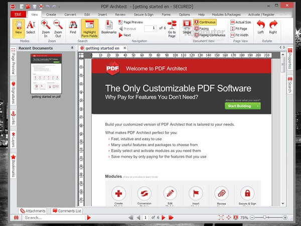
Task: Open the Modules & Packages tab
Action: click(x=226, y=15)
